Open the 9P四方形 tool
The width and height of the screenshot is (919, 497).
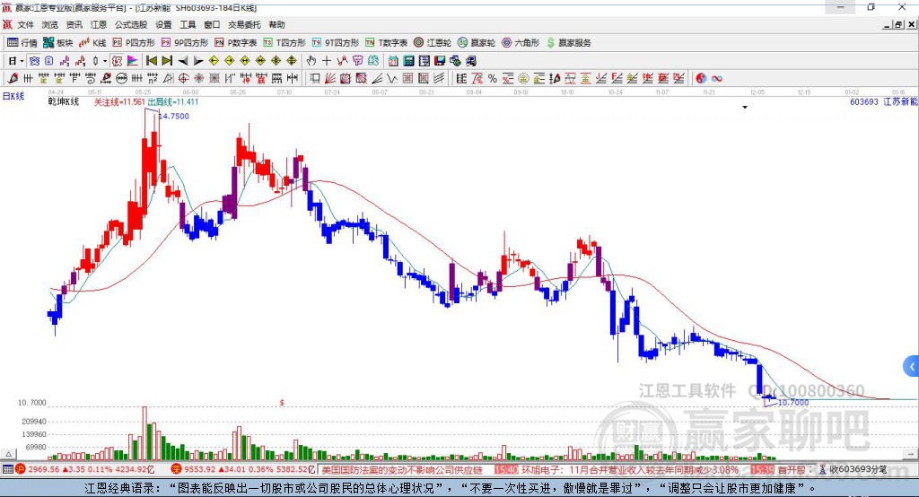[185, 43]
